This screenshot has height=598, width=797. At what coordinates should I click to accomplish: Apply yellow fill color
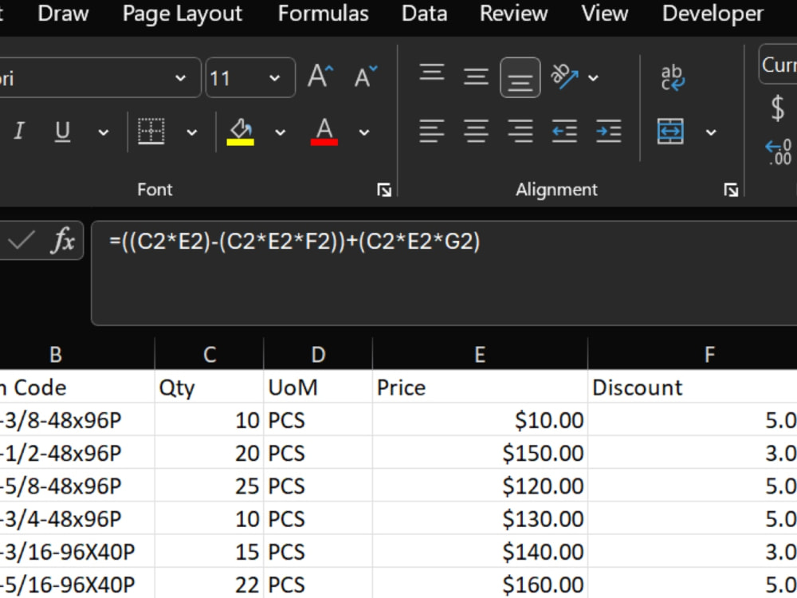240,132
